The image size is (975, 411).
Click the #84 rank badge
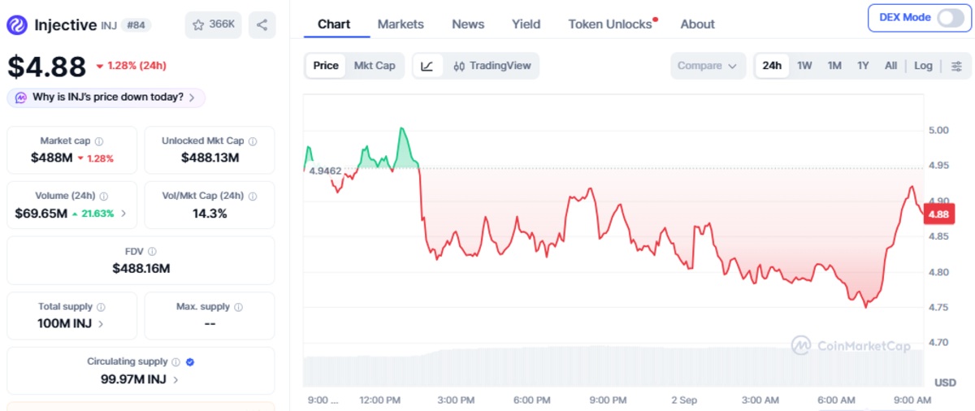tap(136, 25)
